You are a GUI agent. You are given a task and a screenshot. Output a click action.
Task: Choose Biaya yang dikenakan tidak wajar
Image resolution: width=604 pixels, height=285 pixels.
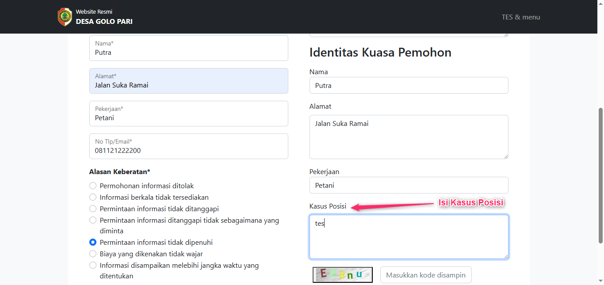[93, 254]
